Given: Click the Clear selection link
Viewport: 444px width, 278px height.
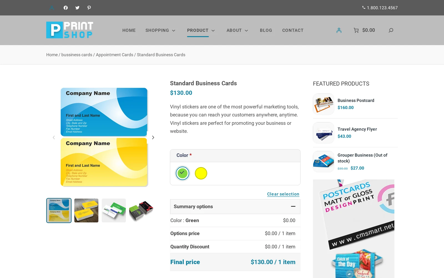Looking at the screenshot, I should pyautogui.click(x=283, y=194).
